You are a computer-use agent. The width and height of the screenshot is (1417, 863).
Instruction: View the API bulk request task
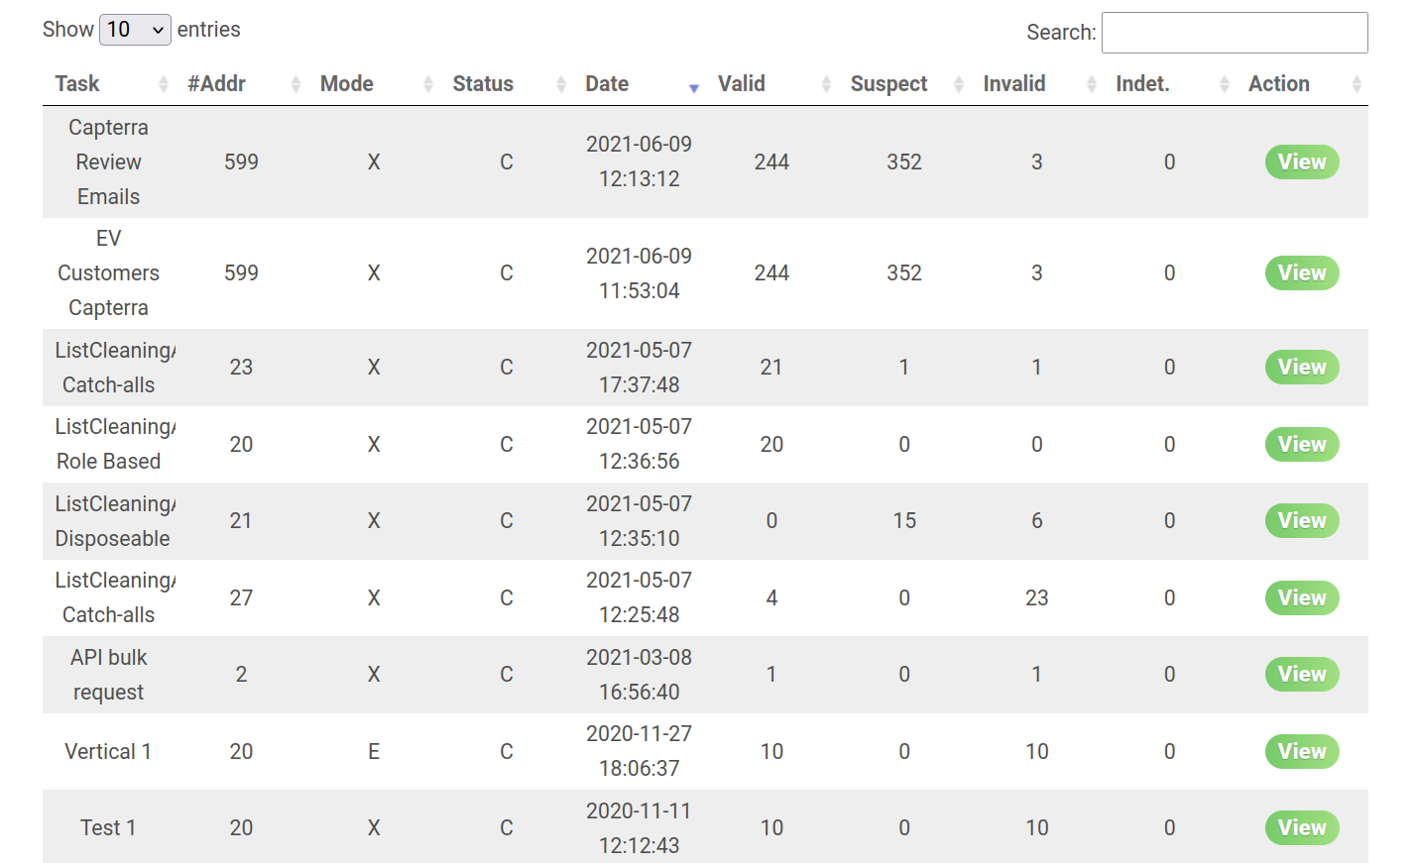[x=1302, y=675]
